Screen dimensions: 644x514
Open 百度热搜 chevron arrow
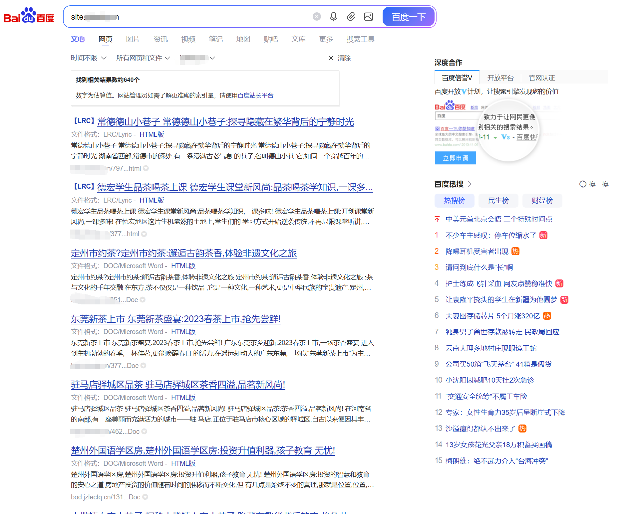tap(470, 184)
